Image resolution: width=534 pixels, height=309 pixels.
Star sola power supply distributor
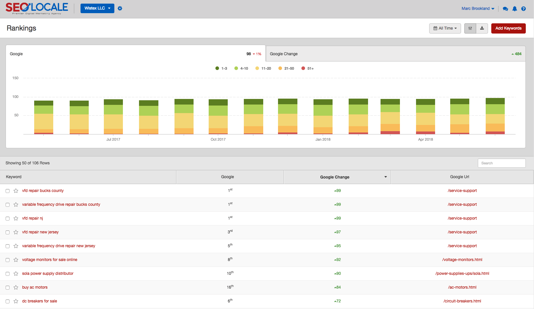coord(16,273)
